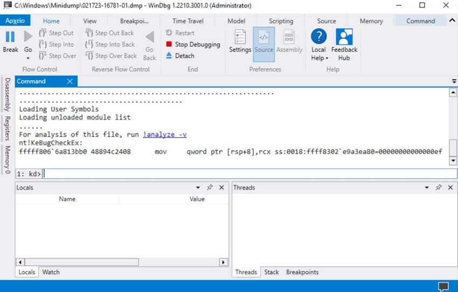
Task: Open the Model ribbon tab
Action: [x=237, y=21]
